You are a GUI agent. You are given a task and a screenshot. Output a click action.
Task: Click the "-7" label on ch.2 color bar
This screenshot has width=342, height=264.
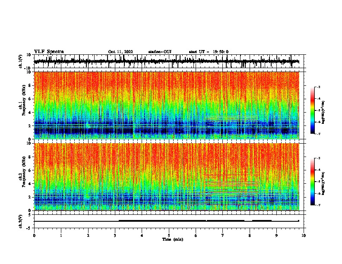tap(319, 205)
